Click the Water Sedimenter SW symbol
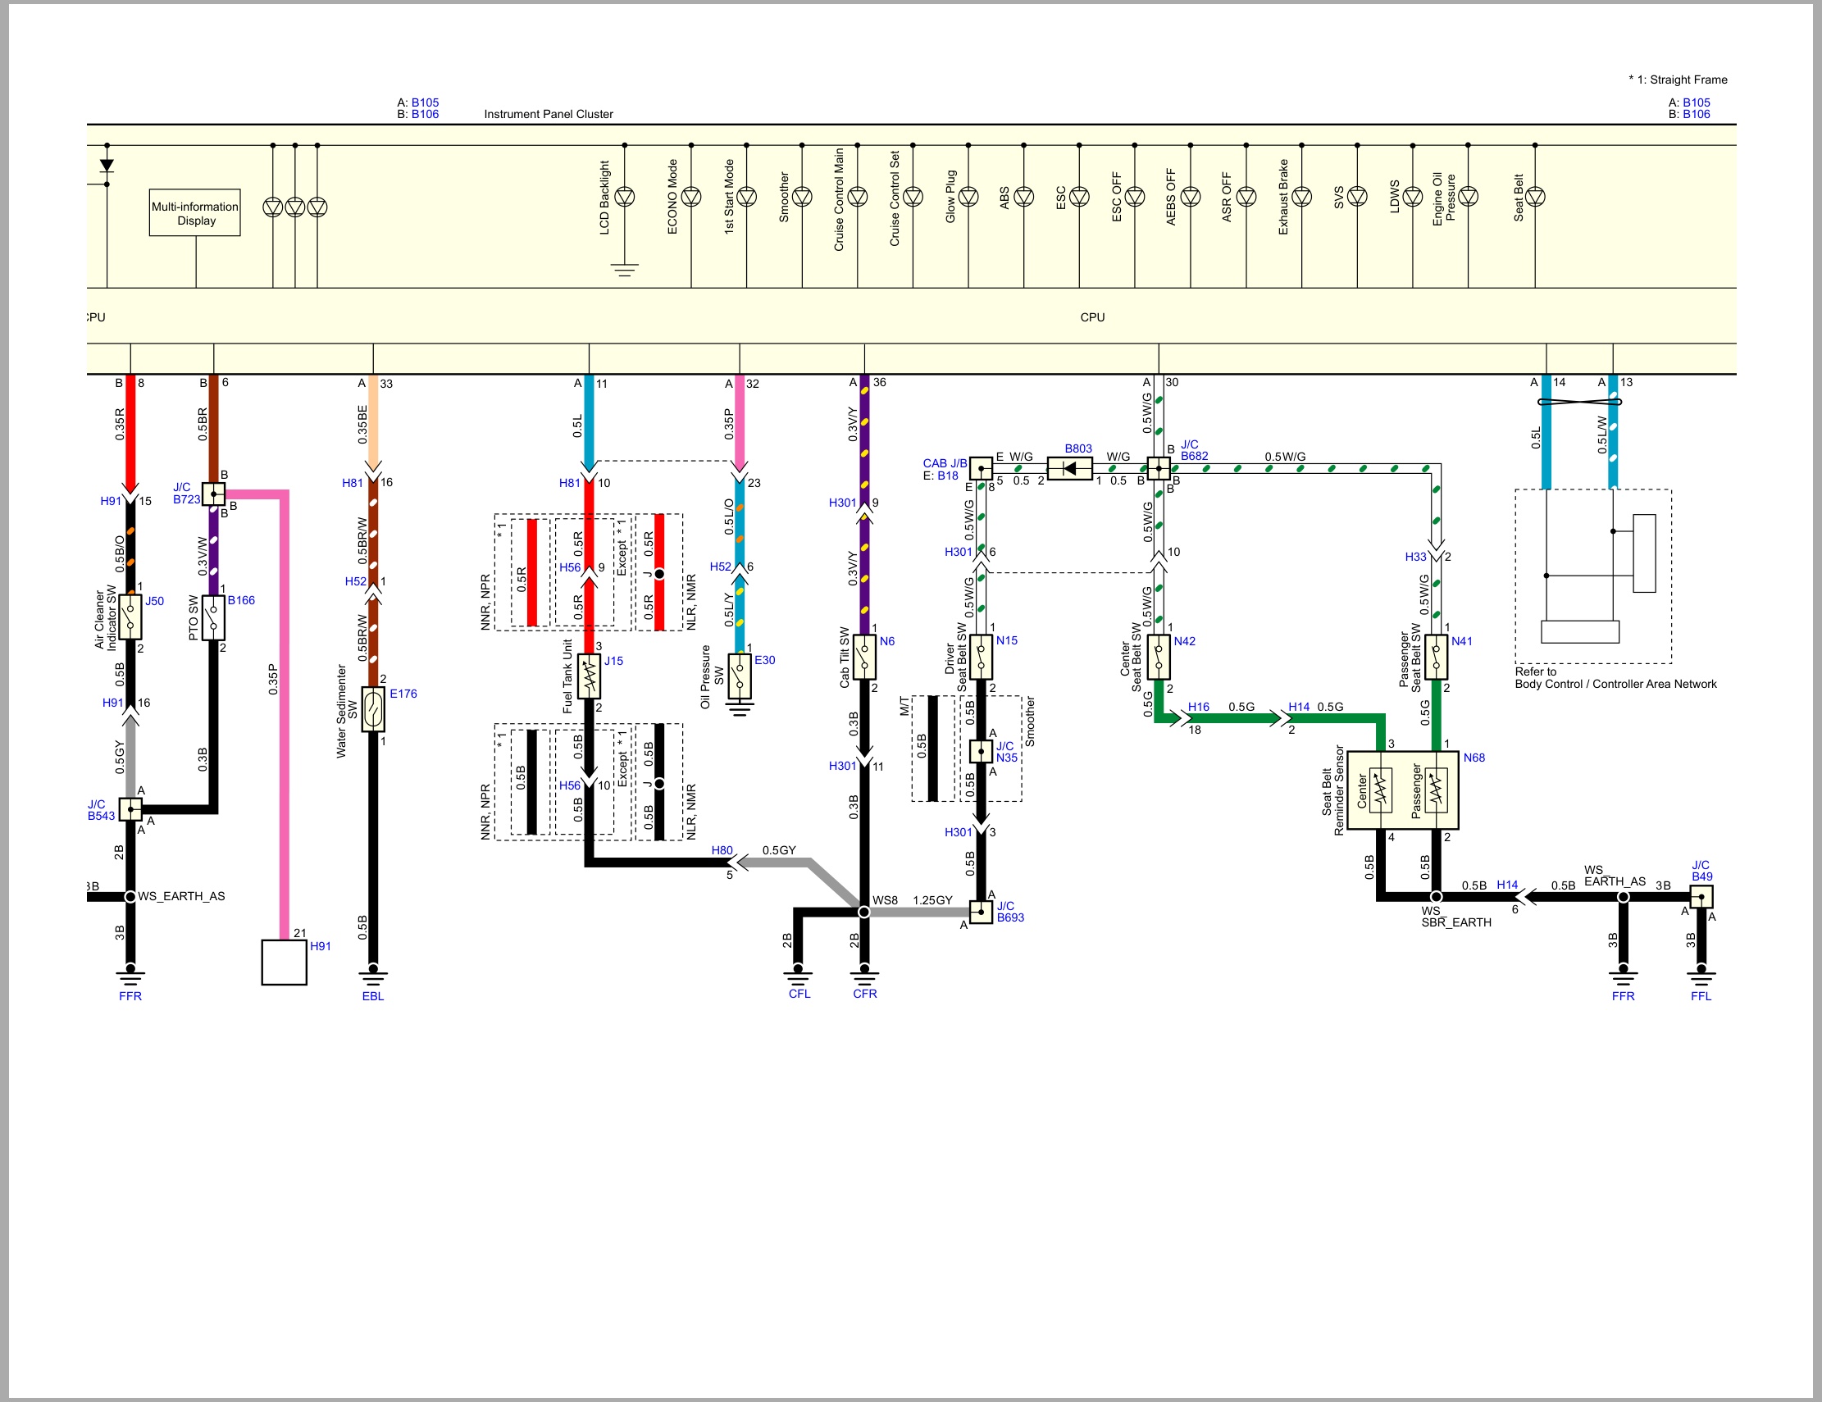 click(373, 710)
